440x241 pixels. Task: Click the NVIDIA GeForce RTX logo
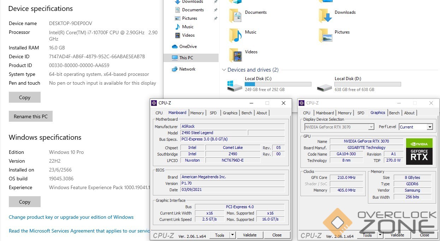click(419, 152)
